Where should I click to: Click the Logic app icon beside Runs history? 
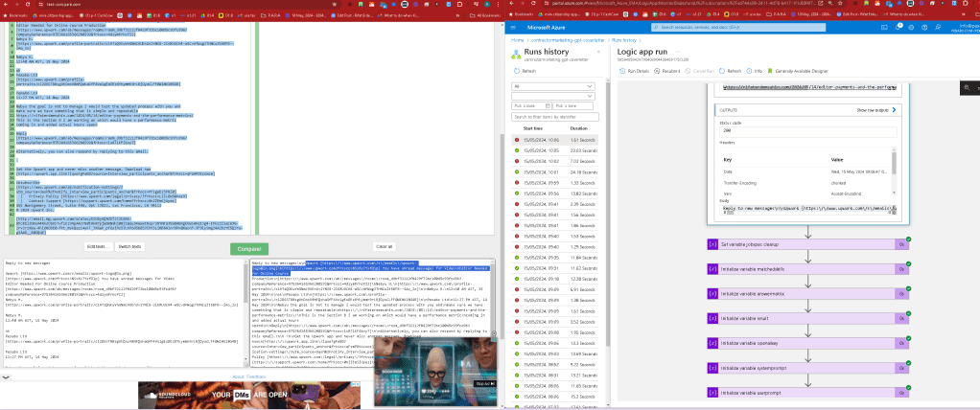[516, 55]
